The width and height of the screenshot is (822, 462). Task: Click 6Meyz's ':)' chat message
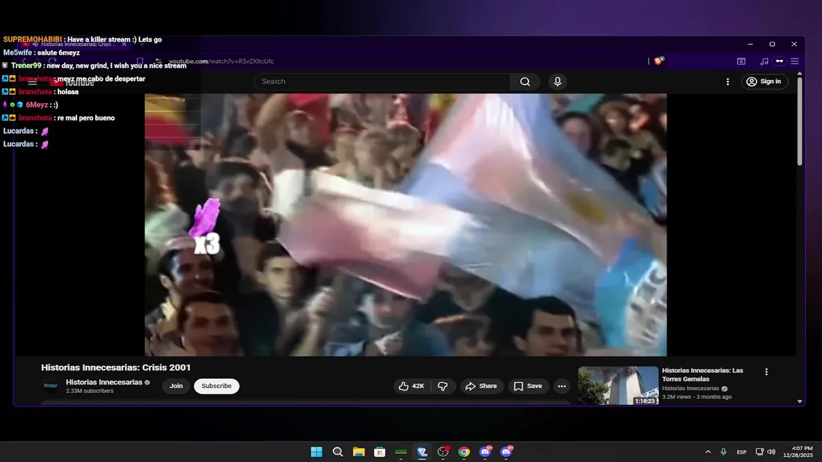click(x=30, y=105)
